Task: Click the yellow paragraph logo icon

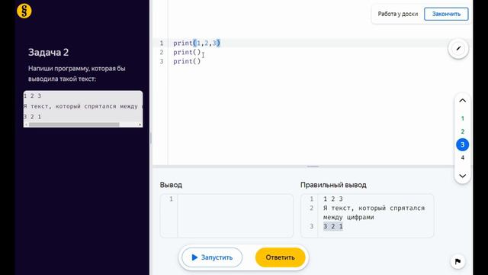Action: 24,11
